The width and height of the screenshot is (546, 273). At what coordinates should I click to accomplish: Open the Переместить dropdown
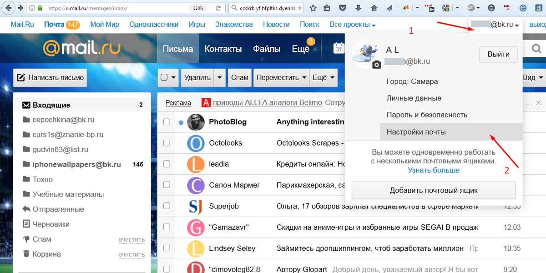pos(281,77)
